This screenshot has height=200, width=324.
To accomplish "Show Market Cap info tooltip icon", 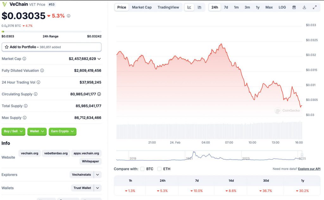I will point(24,59).
